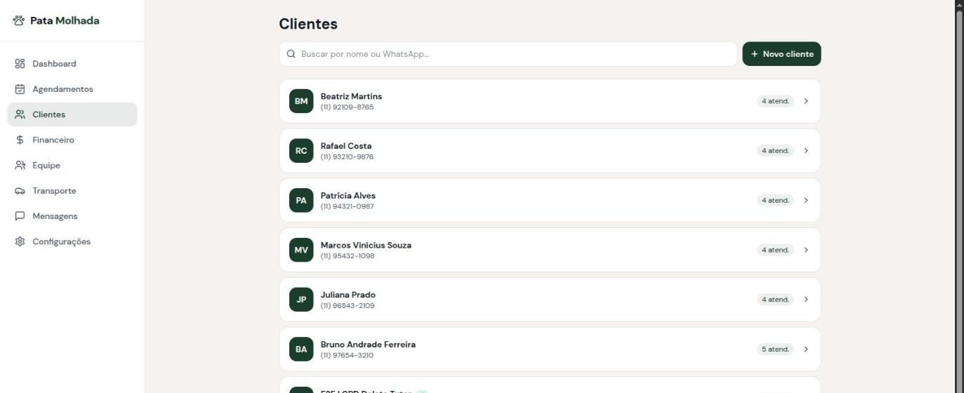Screen dimensions: 964x393
Task: Click the Mensagens chat bubble icon
Action: point(20,216)
